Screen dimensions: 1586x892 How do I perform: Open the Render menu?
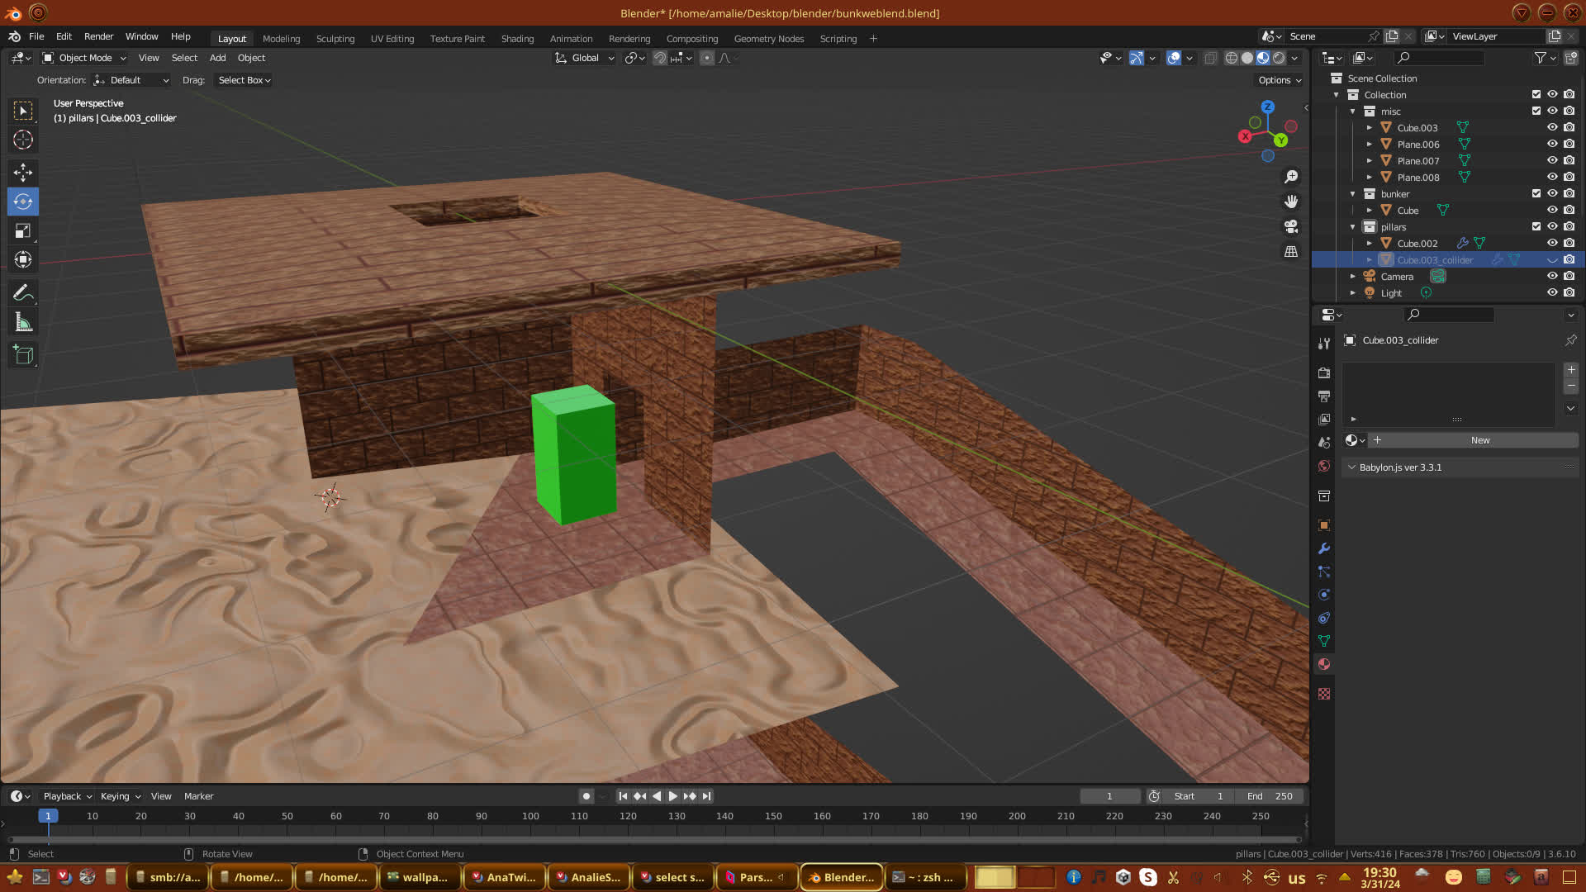98,36
